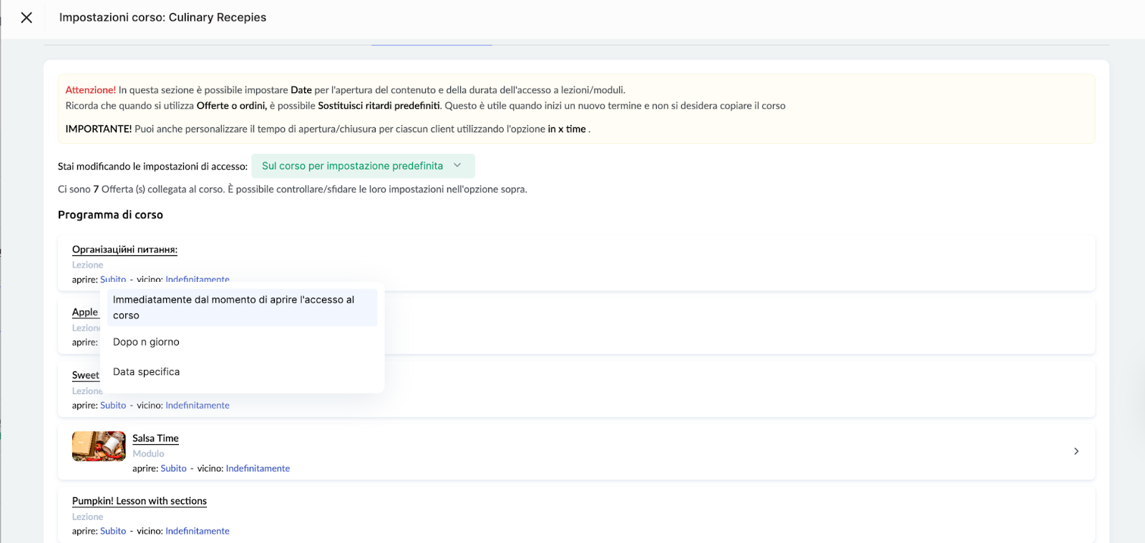The height and width of the screenshot is (543, 1145).
Task: Open the Apple lesson link
Action: [x=84, y=313]
